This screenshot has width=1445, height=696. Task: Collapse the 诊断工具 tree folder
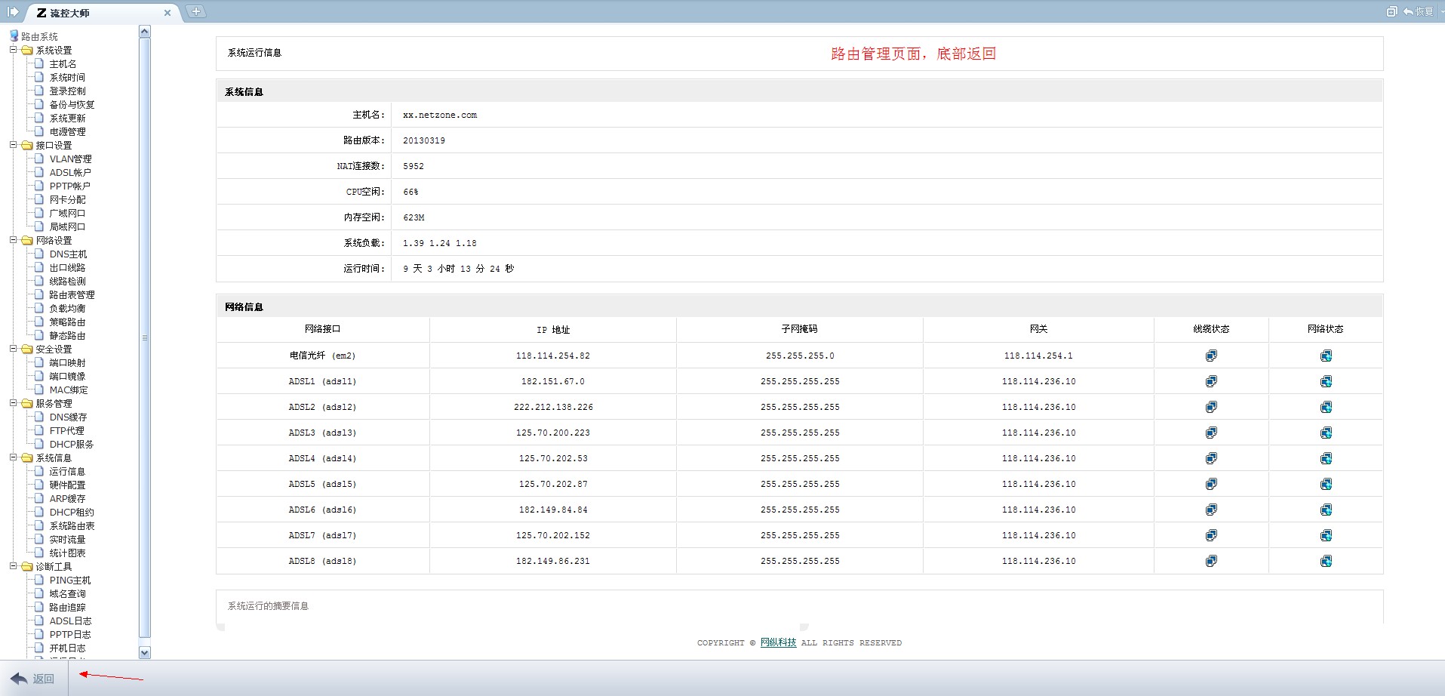pyautogui.click(x=13, y=566)
